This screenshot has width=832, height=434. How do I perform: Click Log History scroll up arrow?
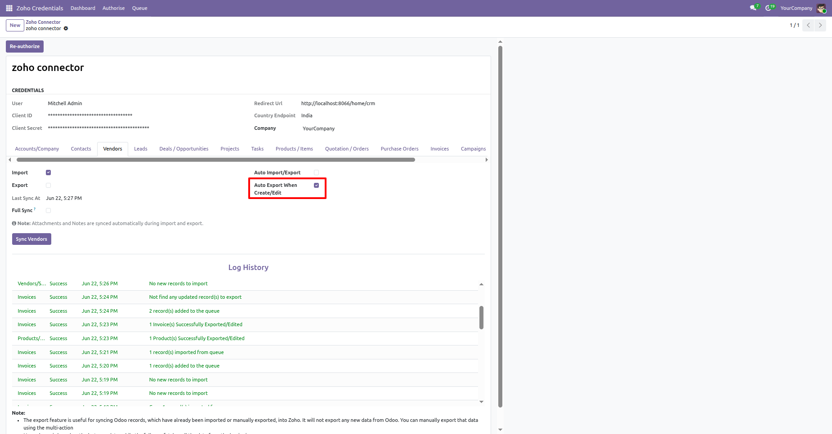pos(481,284)
